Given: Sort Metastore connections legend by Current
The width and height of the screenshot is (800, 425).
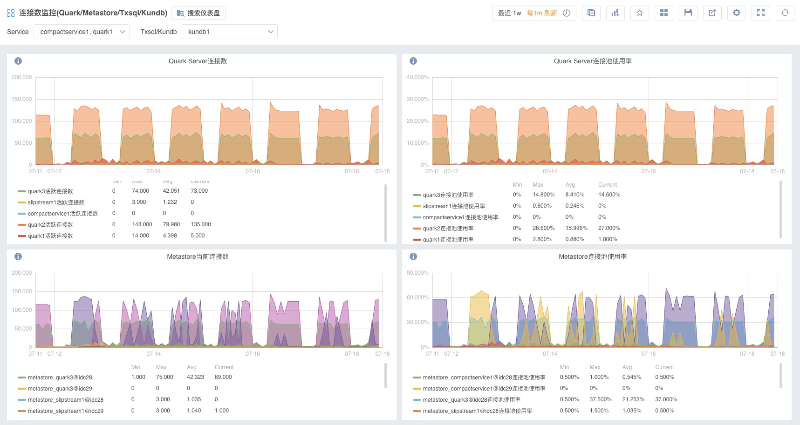Looking at the screenshot, I should coord(224,367).
